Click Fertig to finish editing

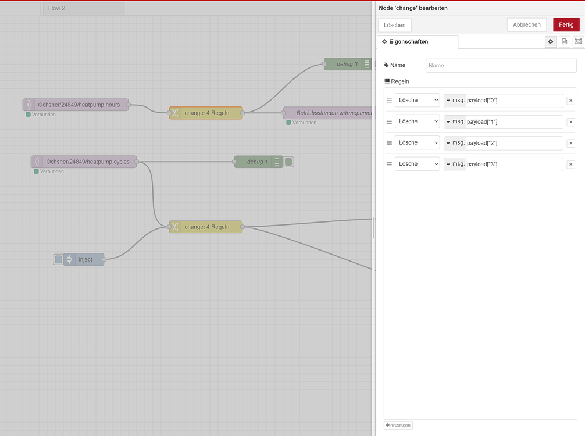click(x=566, y=24)
